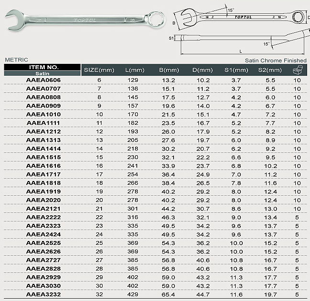The height and width of the screenshot is (301, 310).
Task: Click the TOPTUL wrench top-view dimension diagram
Action: (x=241, y=17)
